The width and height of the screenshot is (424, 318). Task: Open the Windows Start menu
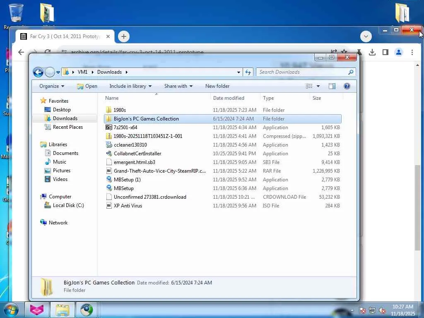point(11,310)
